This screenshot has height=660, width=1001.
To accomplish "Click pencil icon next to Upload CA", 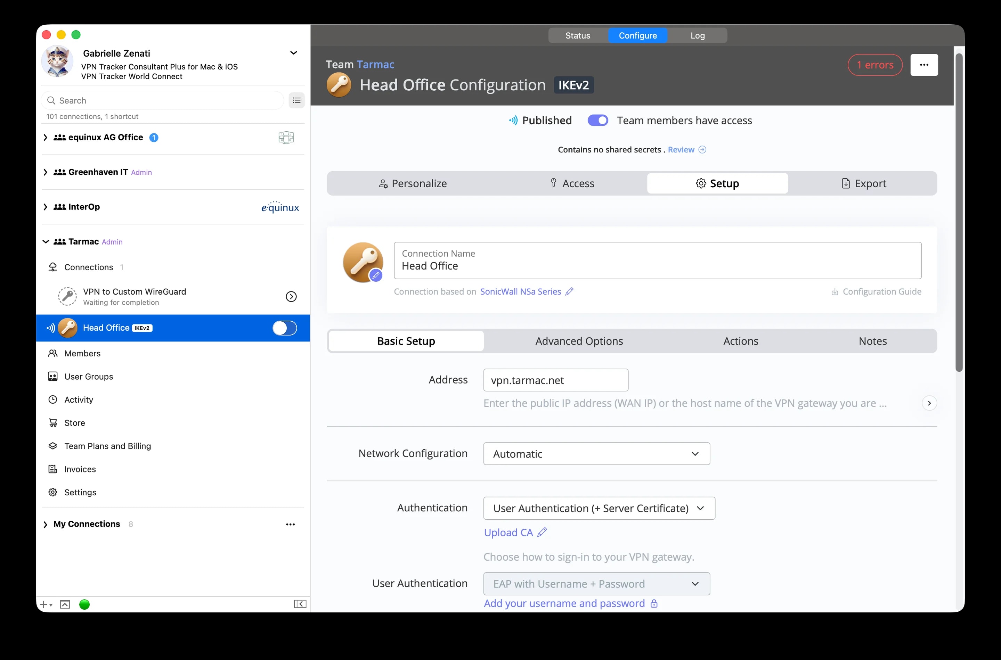I will 543,533.
